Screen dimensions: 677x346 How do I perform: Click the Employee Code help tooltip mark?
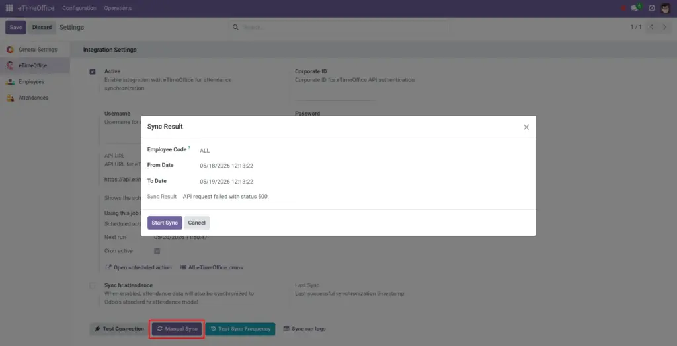tap(189, 147)
